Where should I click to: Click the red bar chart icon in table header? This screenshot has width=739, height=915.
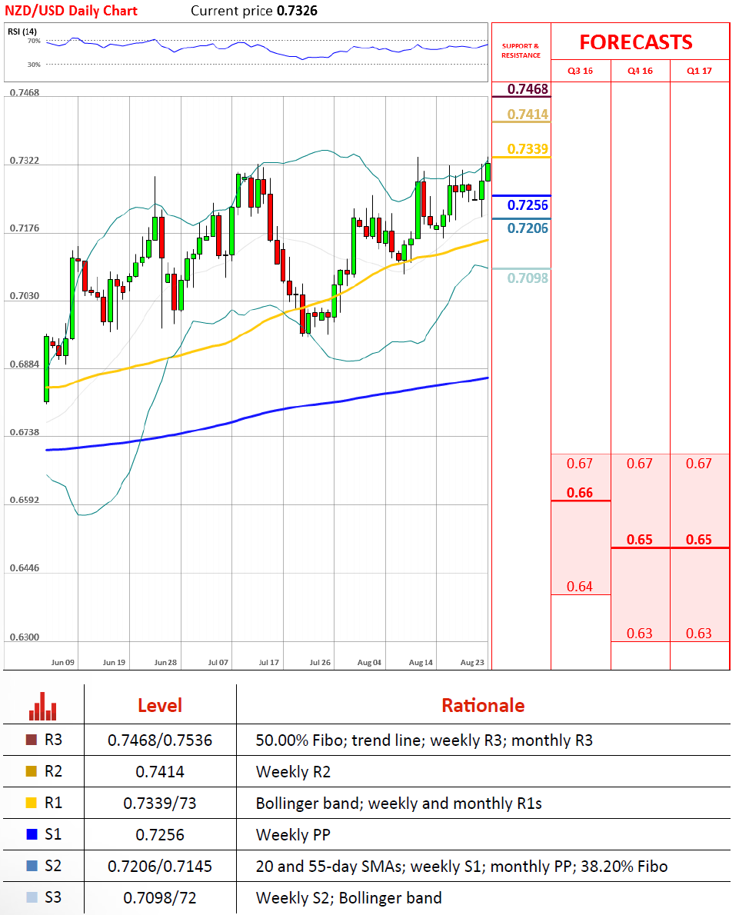coord(43,706)
